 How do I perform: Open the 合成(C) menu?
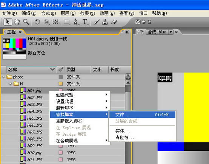pos(49,13)
